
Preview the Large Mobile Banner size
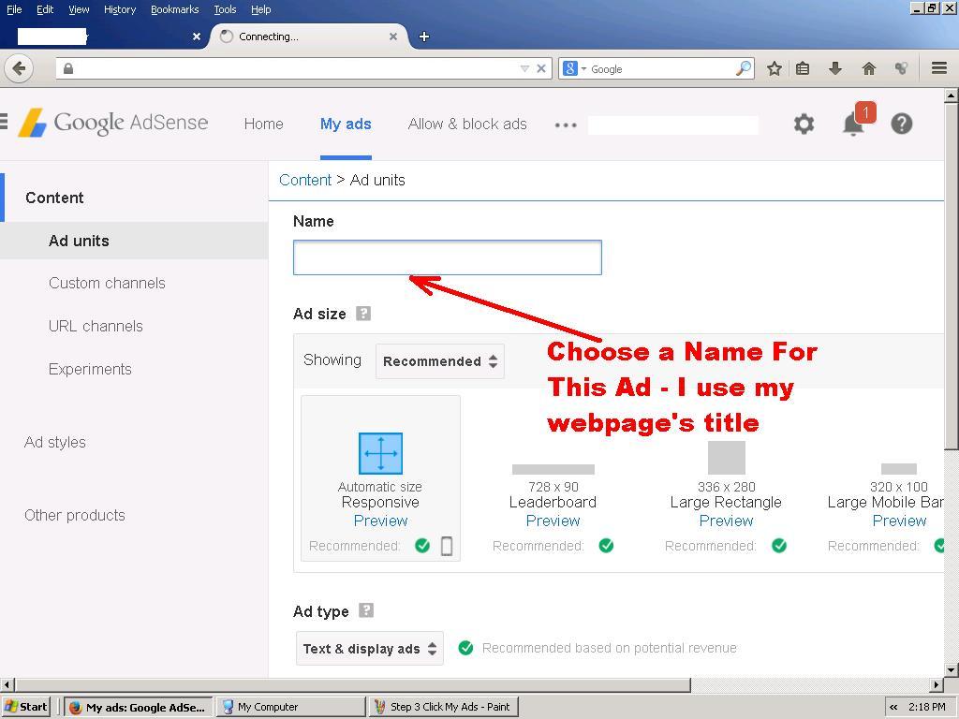(x=899, y=521)
